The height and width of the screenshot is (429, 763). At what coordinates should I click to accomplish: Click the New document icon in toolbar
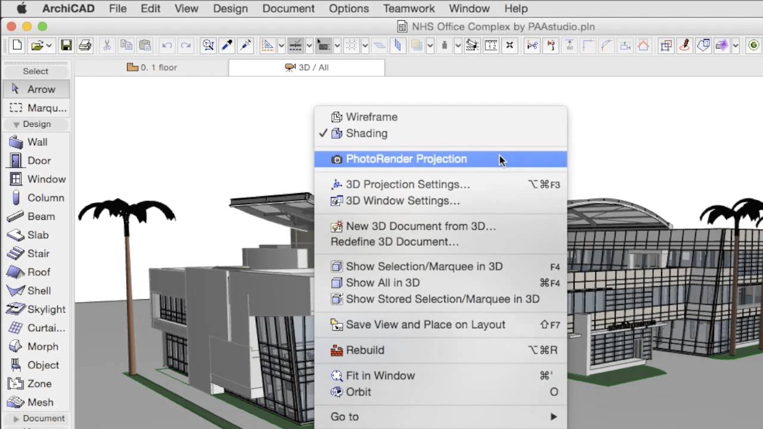(x=17, y=45)
